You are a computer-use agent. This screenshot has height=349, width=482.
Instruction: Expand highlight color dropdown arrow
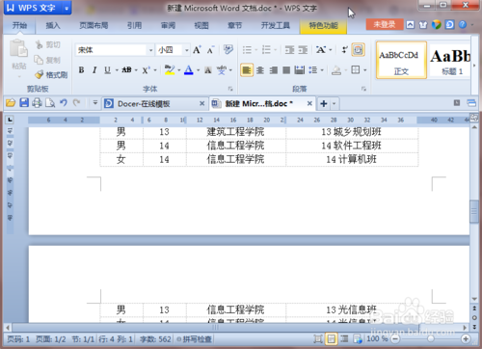pyautogui.click(x=178, y=70)
